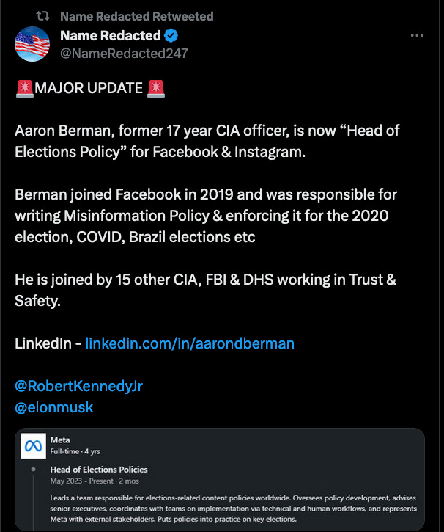Click the siren emoji before MAJOR UPDATE

pos(24,89)
